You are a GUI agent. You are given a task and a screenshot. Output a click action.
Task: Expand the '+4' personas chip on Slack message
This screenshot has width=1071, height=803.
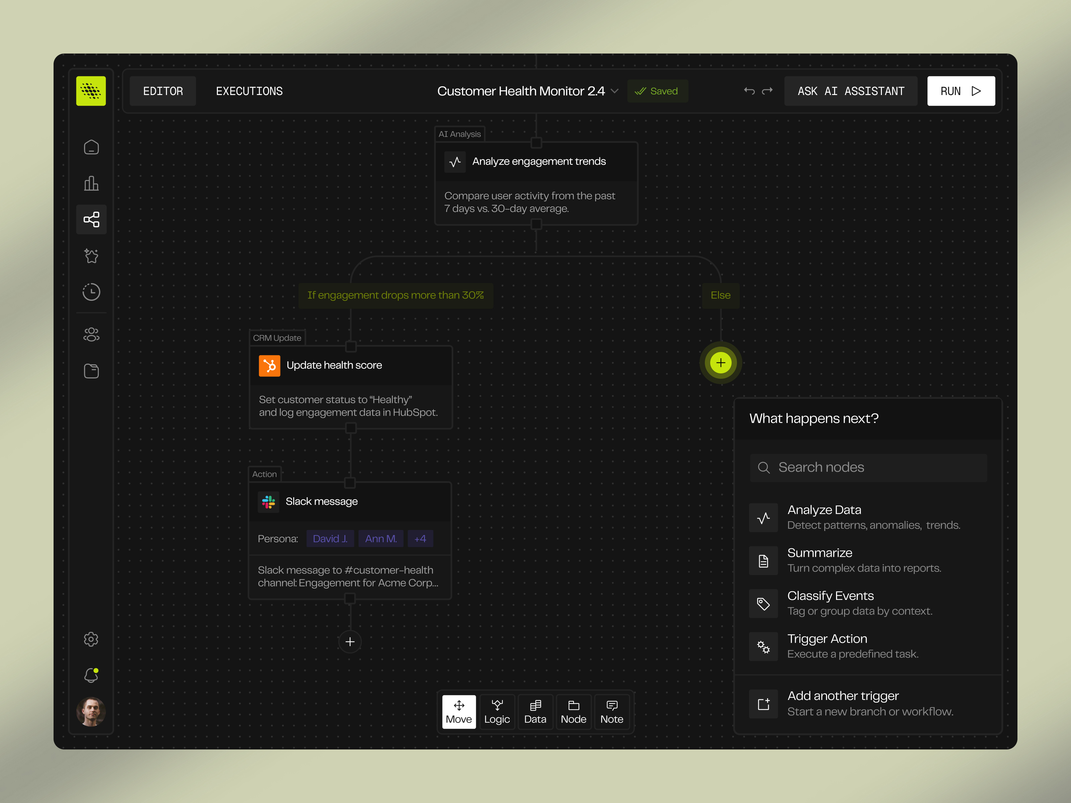click(420, 538)
